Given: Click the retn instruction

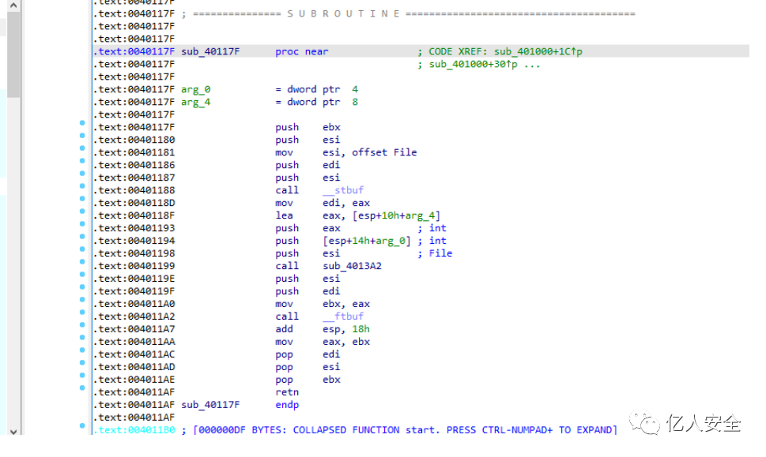Looking at the screenshot, I should (x=287, y=392).
